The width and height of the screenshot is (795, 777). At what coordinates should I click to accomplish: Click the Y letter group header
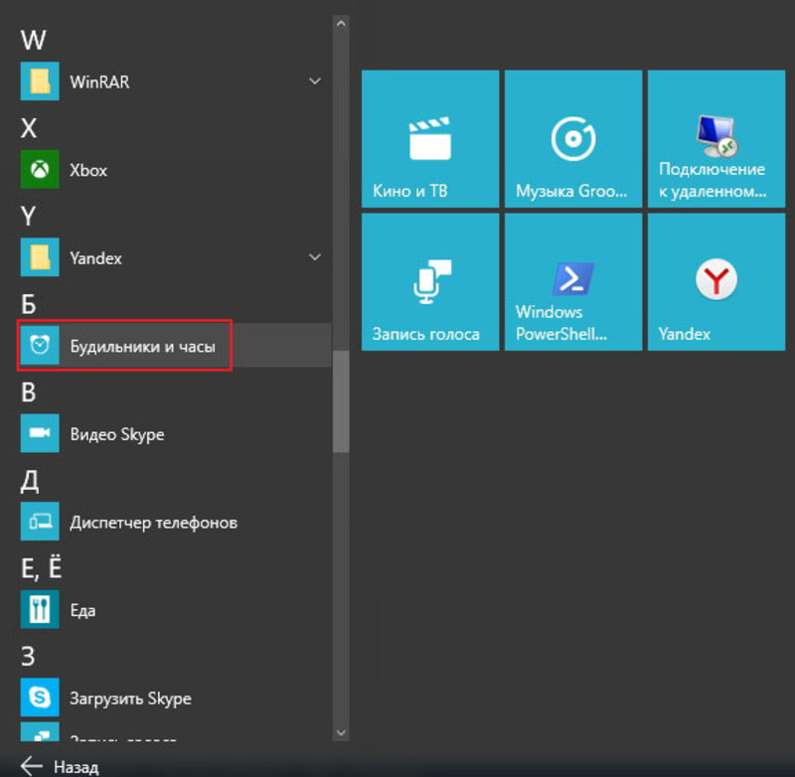[x=29, y=216]
